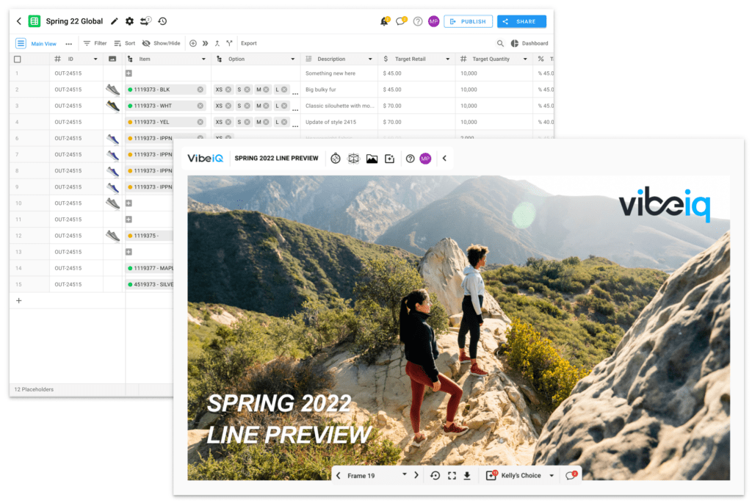Click the compass icon in the VibeIQ toolbar
The image size is (752, 503).
click(336, 159)
